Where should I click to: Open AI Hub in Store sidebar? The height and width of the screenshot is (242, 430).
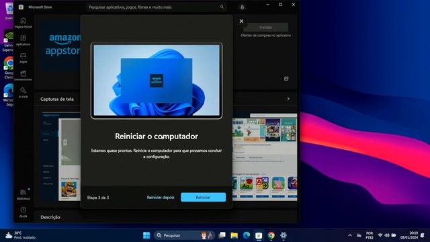click(24, 93)
